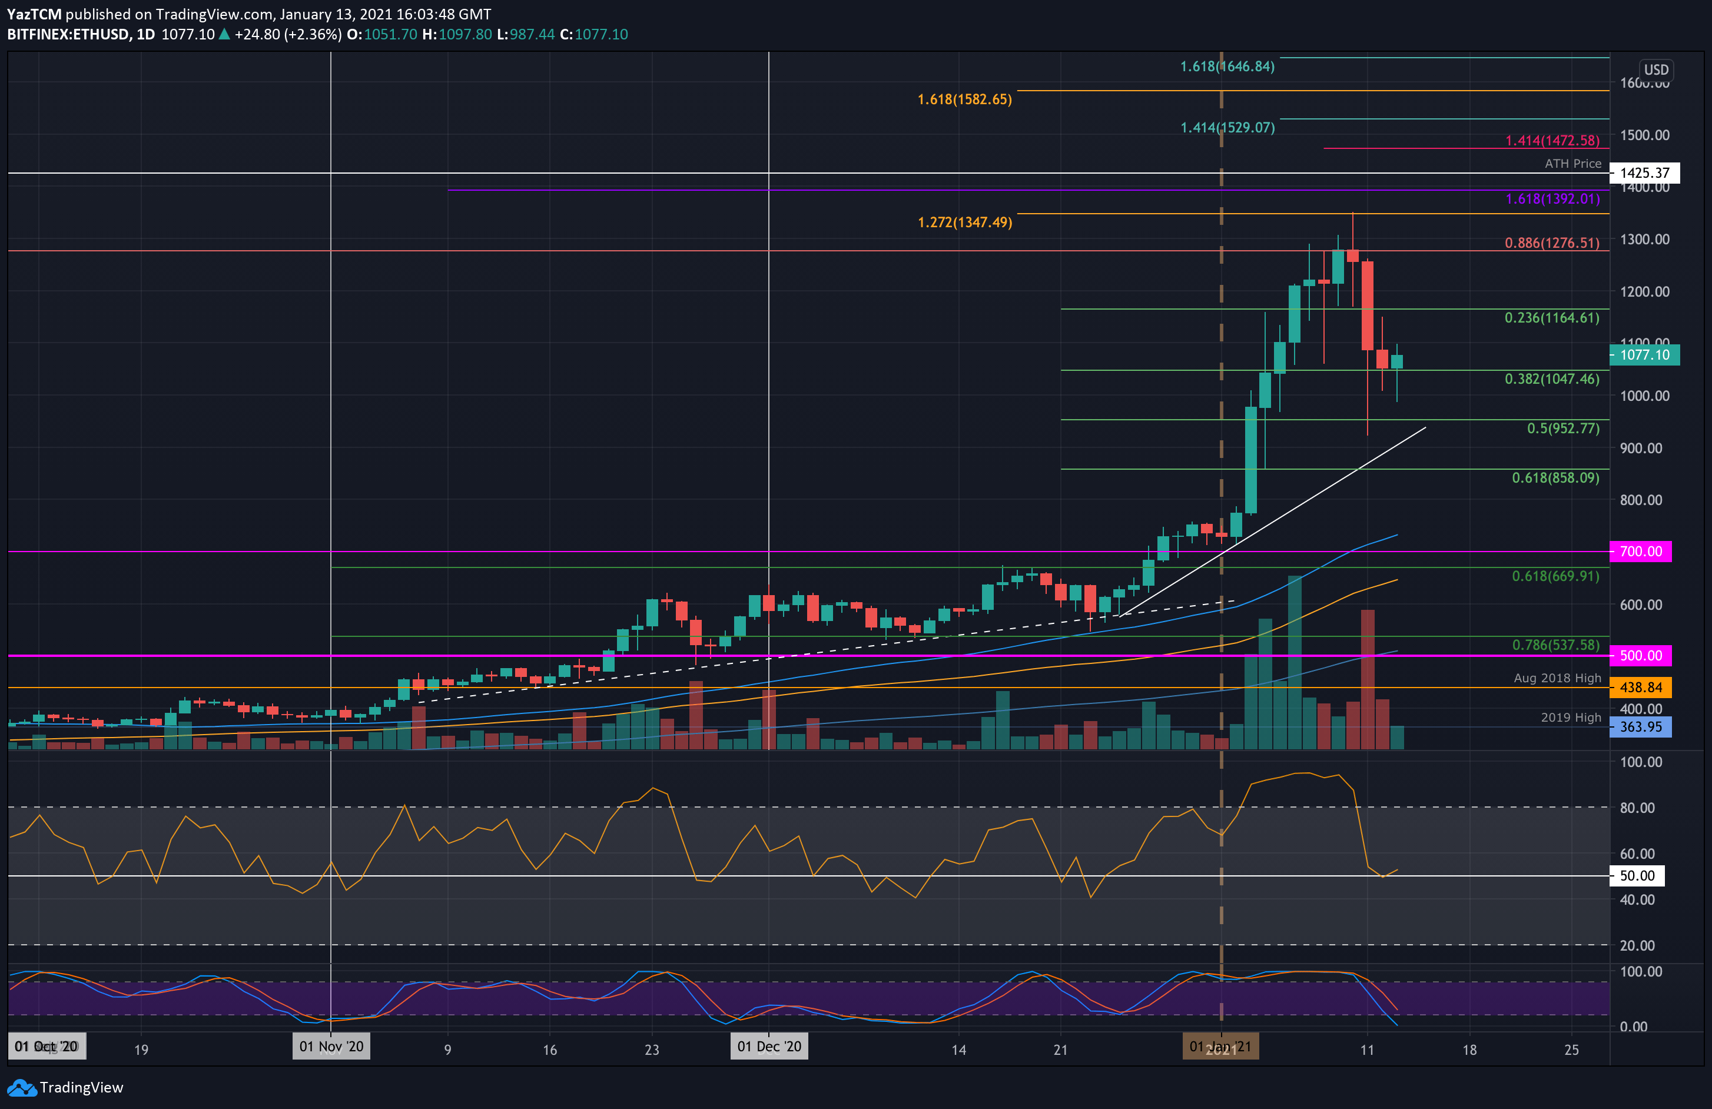This screenshot has width=1712, height=1109.
Task: Click the 900.00 price axis label
Action: coord(1641,448)
